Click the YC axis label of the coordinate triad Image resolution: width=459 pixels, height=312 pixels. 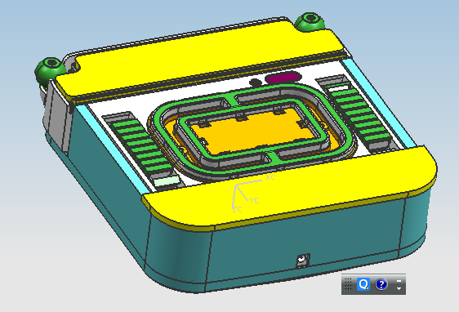coord(254,200)
